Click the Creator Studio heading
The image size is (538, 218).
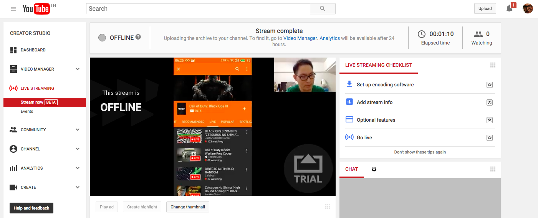(30, 33)
